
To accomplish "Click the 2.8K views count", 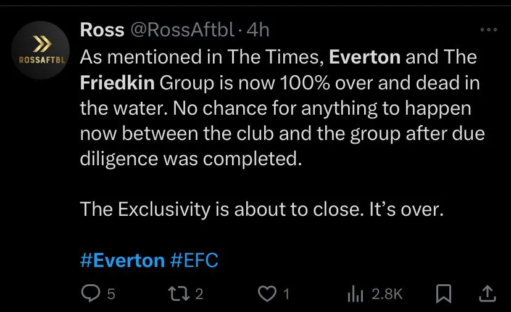I will click(387, 295).
